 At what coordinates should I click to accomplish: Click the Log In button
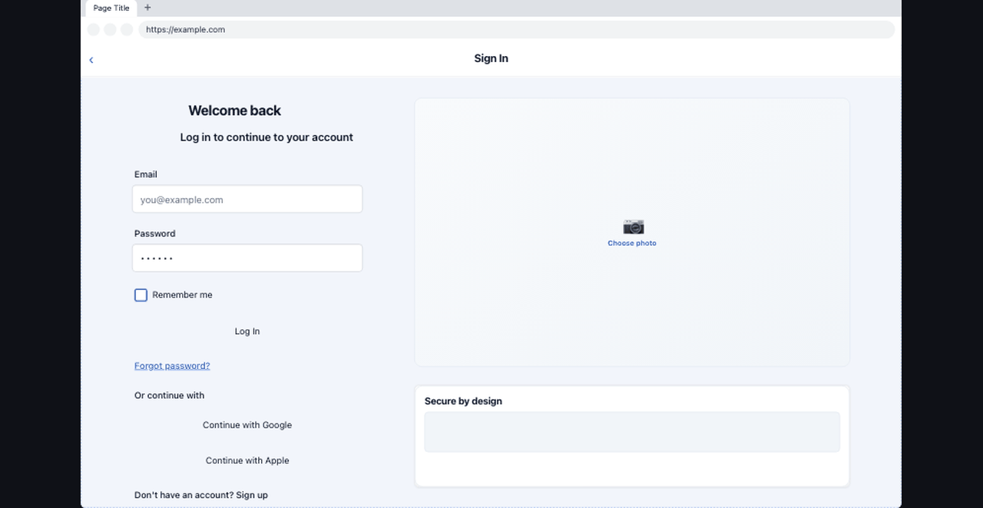tap(247, 332)
